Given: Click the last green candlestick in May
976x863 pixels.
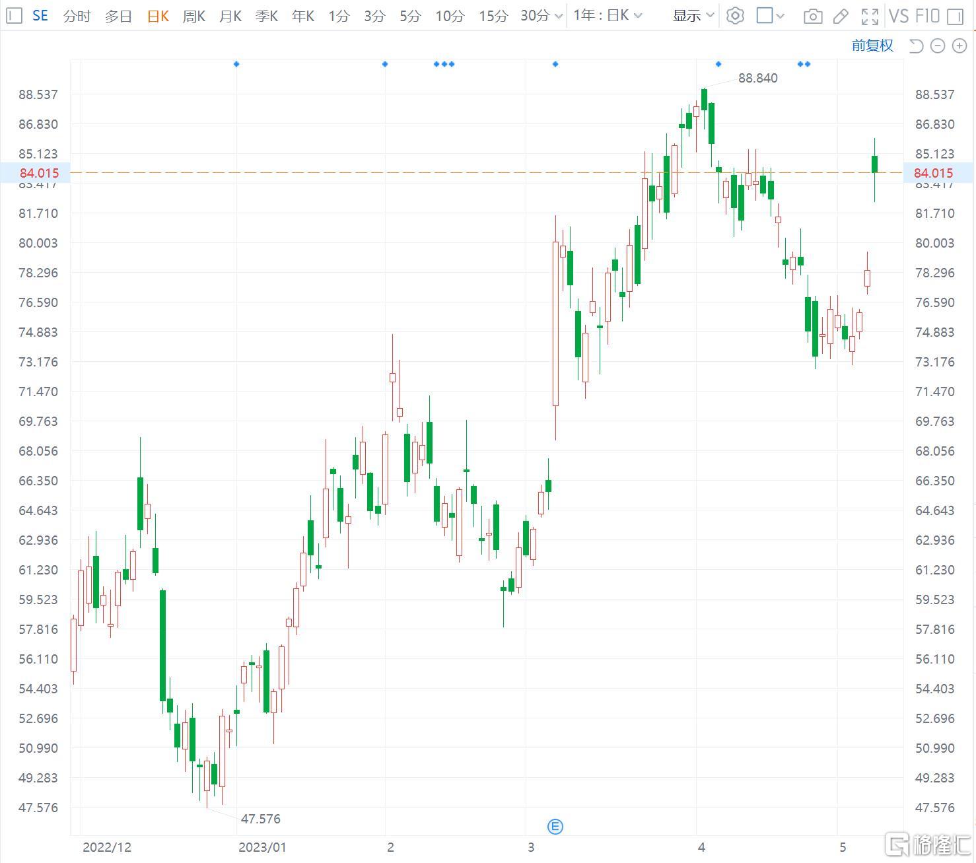Looking at the screenshot, I should (x=874, y=164).
